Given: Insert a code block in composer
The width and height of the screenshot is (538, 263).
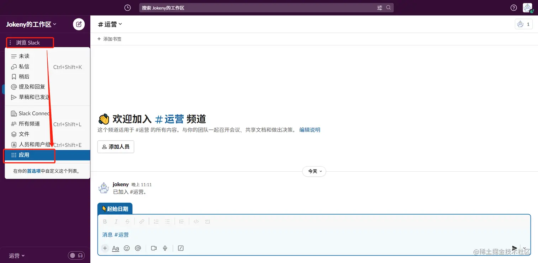Looking at the screenshot, I should click(x=207, y=221).
